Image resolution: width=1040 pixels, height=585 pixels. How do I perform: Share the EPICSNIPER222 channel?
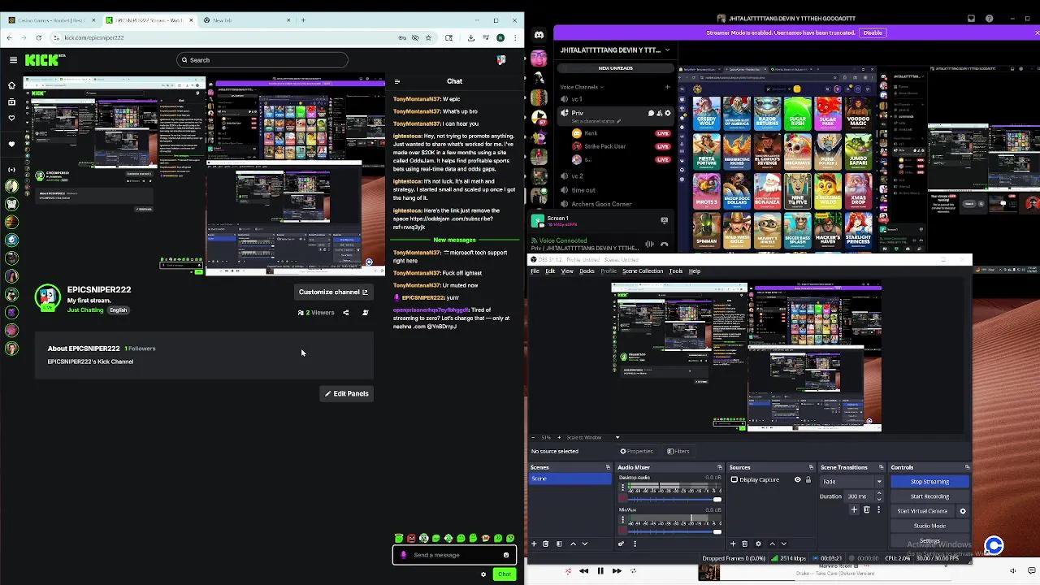[345, 313]
